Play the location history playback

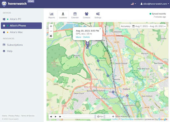pos(55,116)
